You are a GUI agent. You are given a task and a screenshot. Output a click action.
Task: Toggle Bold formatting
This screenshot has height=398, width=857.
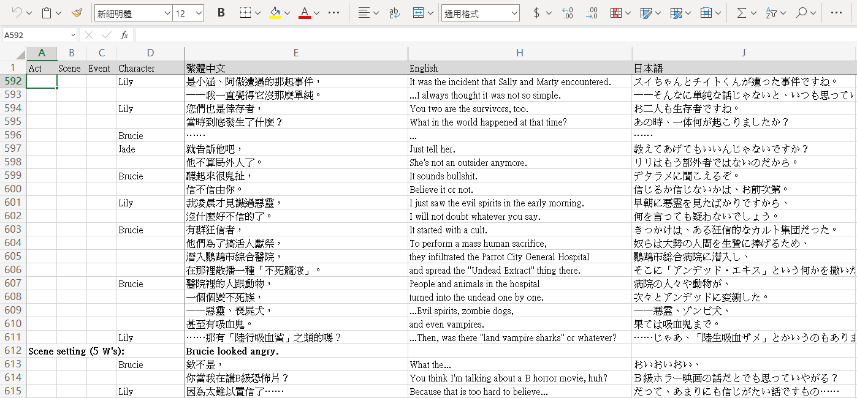[221, 13]
